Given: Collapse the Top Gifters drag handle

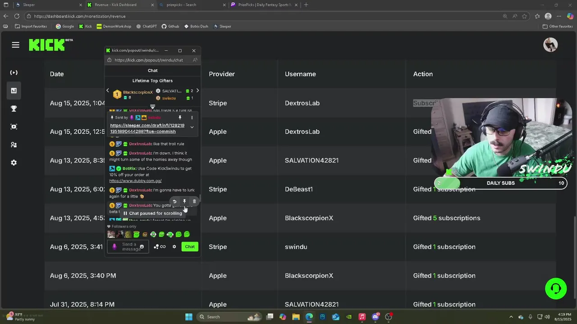Looking at the screenshot, I should 152,107.
